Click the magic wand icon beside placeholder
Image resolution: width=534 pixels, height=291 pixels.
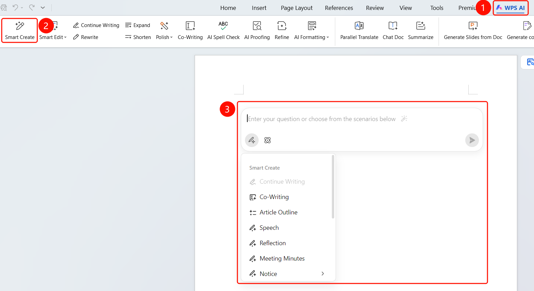[404, 119]
